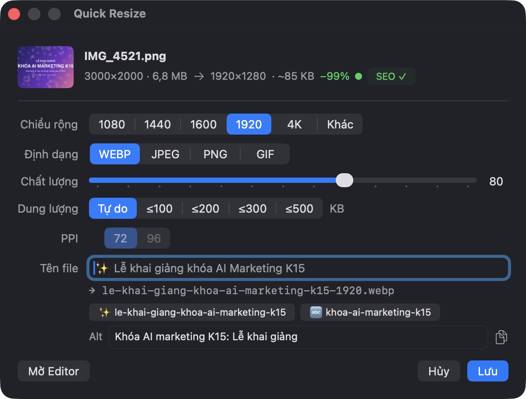Click the 3000×2000 · 6,8 MB original size text
526x399 pixels.
(136, 76)
